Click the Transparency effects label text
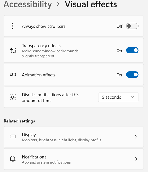This screenshot has width=148, height=172. point(41,46)
